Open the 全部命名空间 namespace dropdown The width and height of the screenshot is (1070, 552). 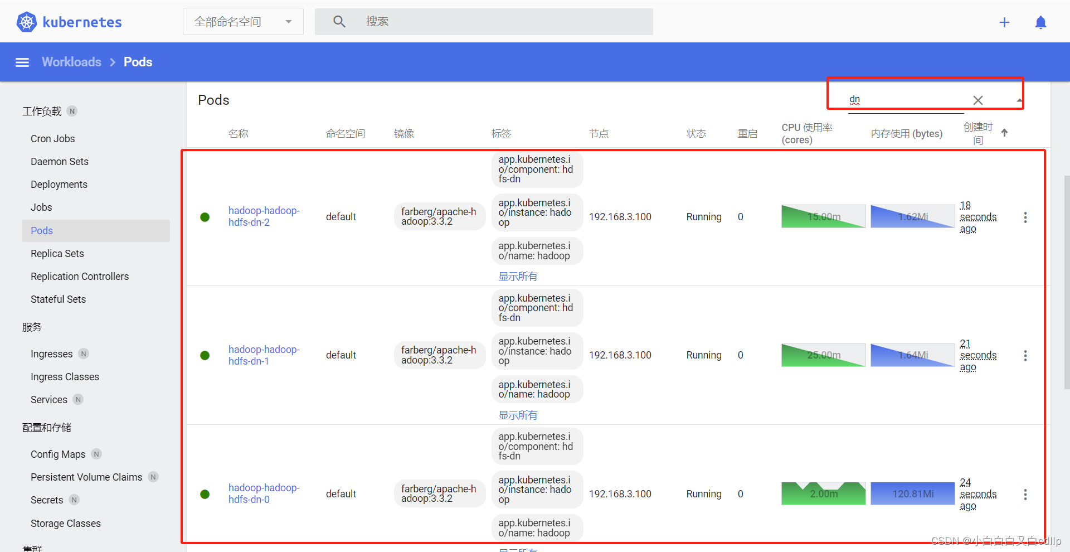(x=243, y=22)
